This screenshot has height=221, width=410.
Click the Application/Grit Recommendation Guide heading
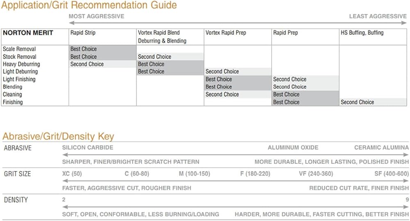[x=89, y=5]
